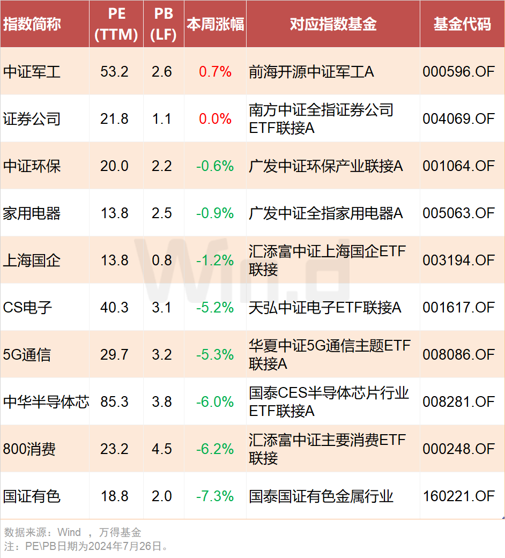Click the PE value 29.7
Screen dimensions: 505x558
[x=114, y=355]
